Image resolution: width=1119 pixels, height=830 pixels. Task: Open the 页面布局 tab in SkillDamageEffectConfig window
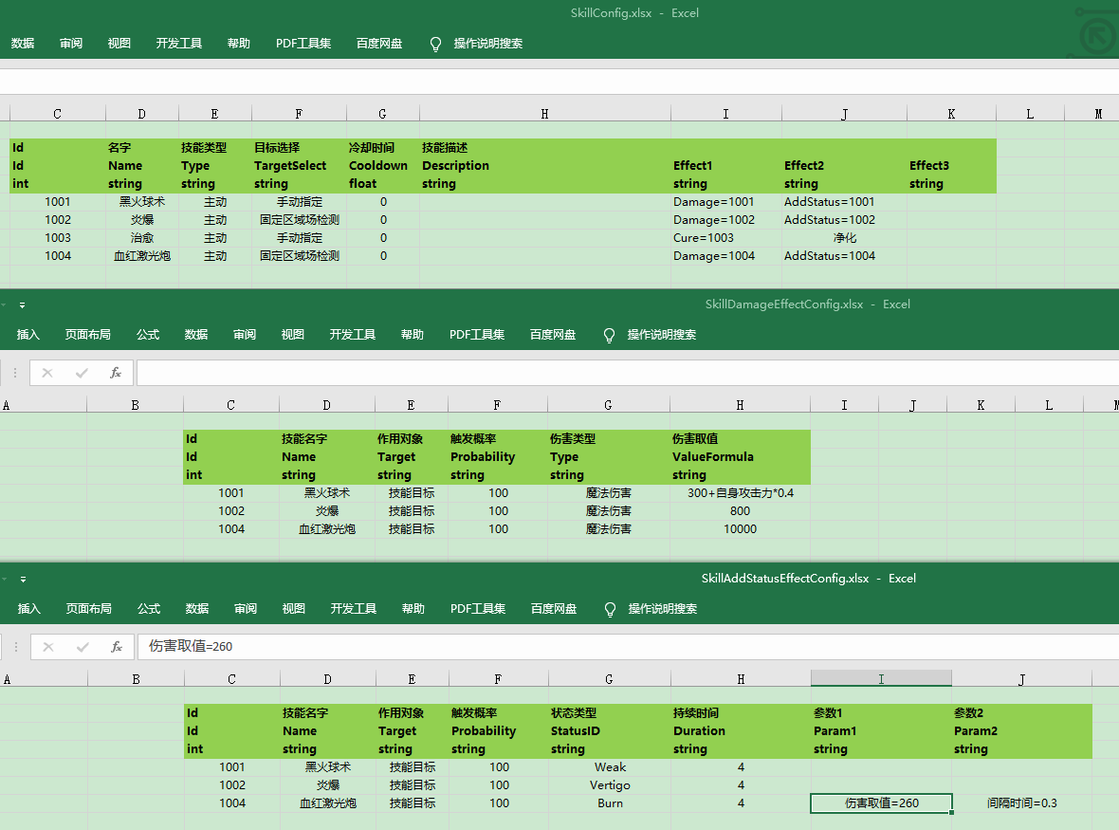point(88,335)
